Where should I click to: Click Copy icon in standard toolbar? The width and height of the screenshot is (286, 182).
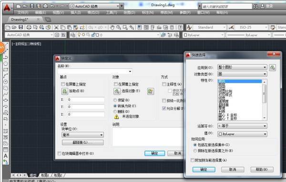pos(63,28)
